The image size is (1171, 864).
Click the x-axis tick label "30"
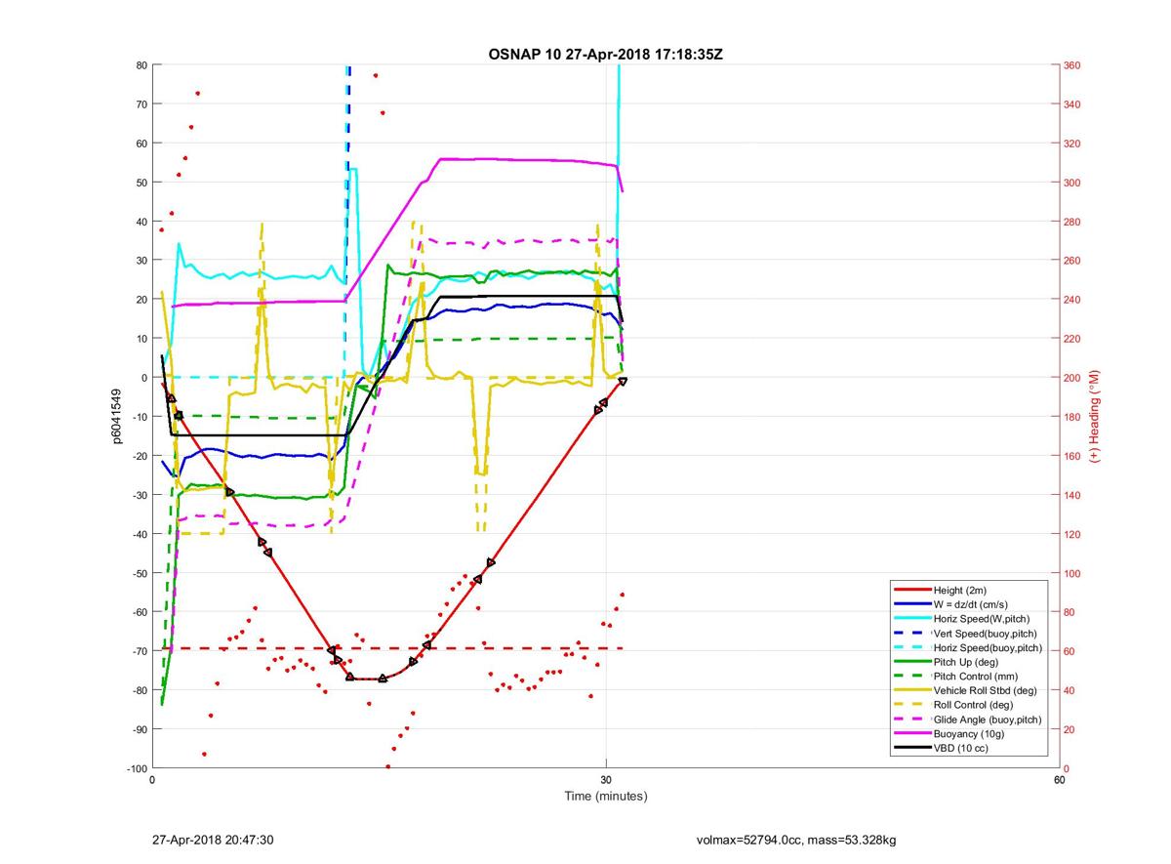coord(606,779)
